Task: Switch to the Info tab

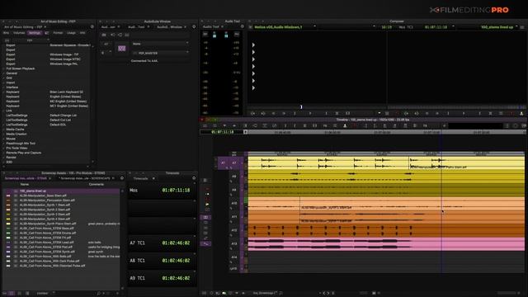Action: click(82, 33)
